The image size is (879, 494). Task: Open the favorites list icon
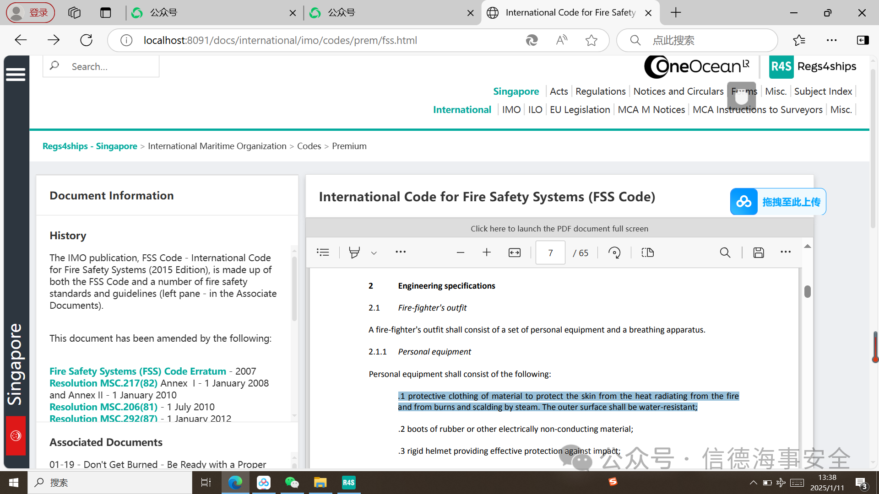[799, 40]
